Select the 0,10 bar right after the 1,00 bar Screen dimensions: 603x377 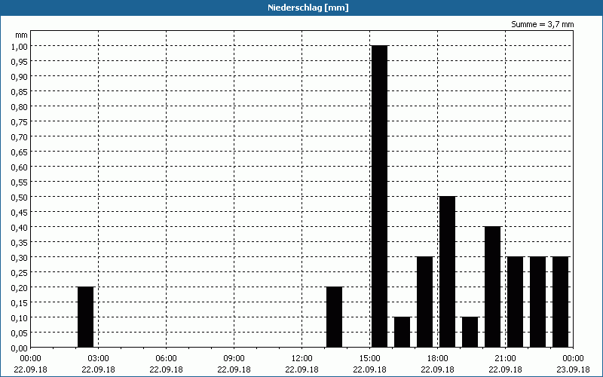(x=403, y=333)
